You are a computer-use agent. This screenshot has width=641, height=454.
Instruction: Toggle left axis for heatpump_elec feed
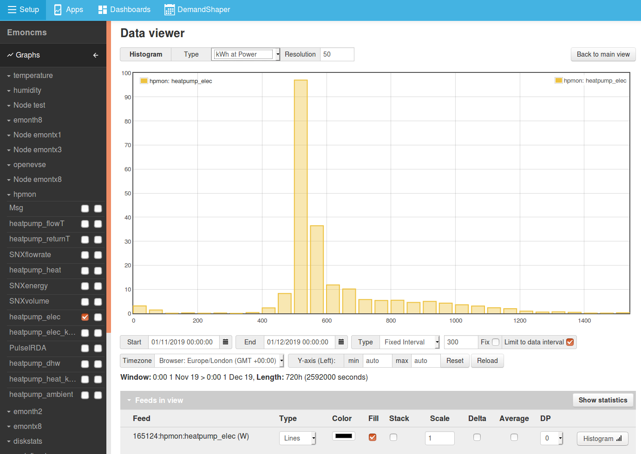[85, 317]
